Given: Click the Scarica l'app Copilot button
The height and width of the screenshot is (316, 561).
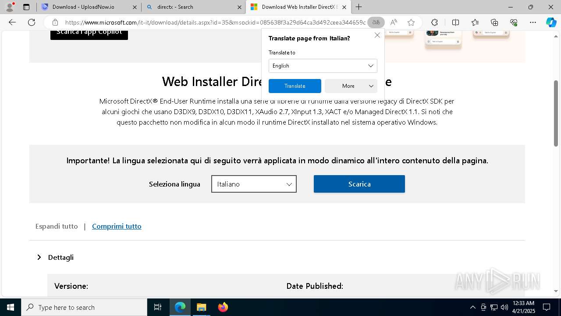Looking at the screenshot, I should tap(89, 34).
